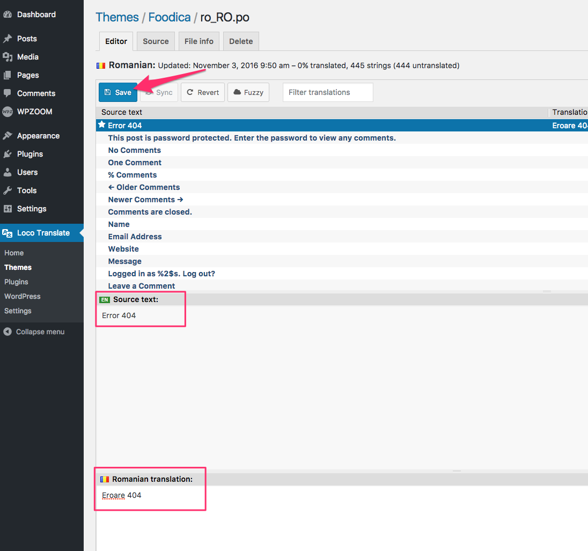Select '← Older Comments' string row
588x551 pixels.
coord(342,187)
